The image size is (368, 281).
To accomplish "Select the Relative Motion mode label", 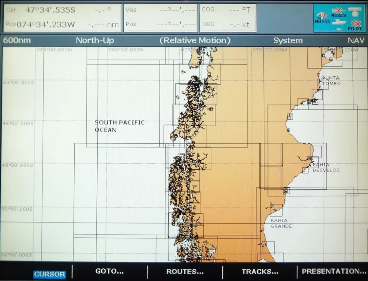I will coord(195,40).
